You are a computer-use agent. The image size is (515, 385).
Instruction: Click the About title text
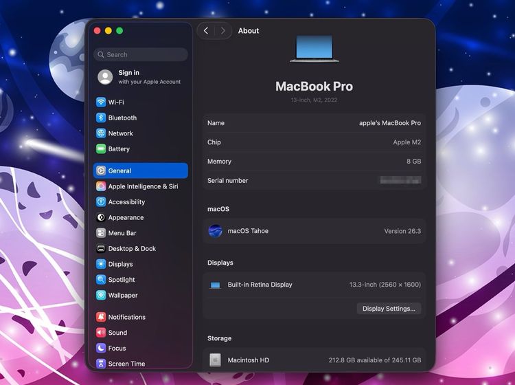point(249,30)
